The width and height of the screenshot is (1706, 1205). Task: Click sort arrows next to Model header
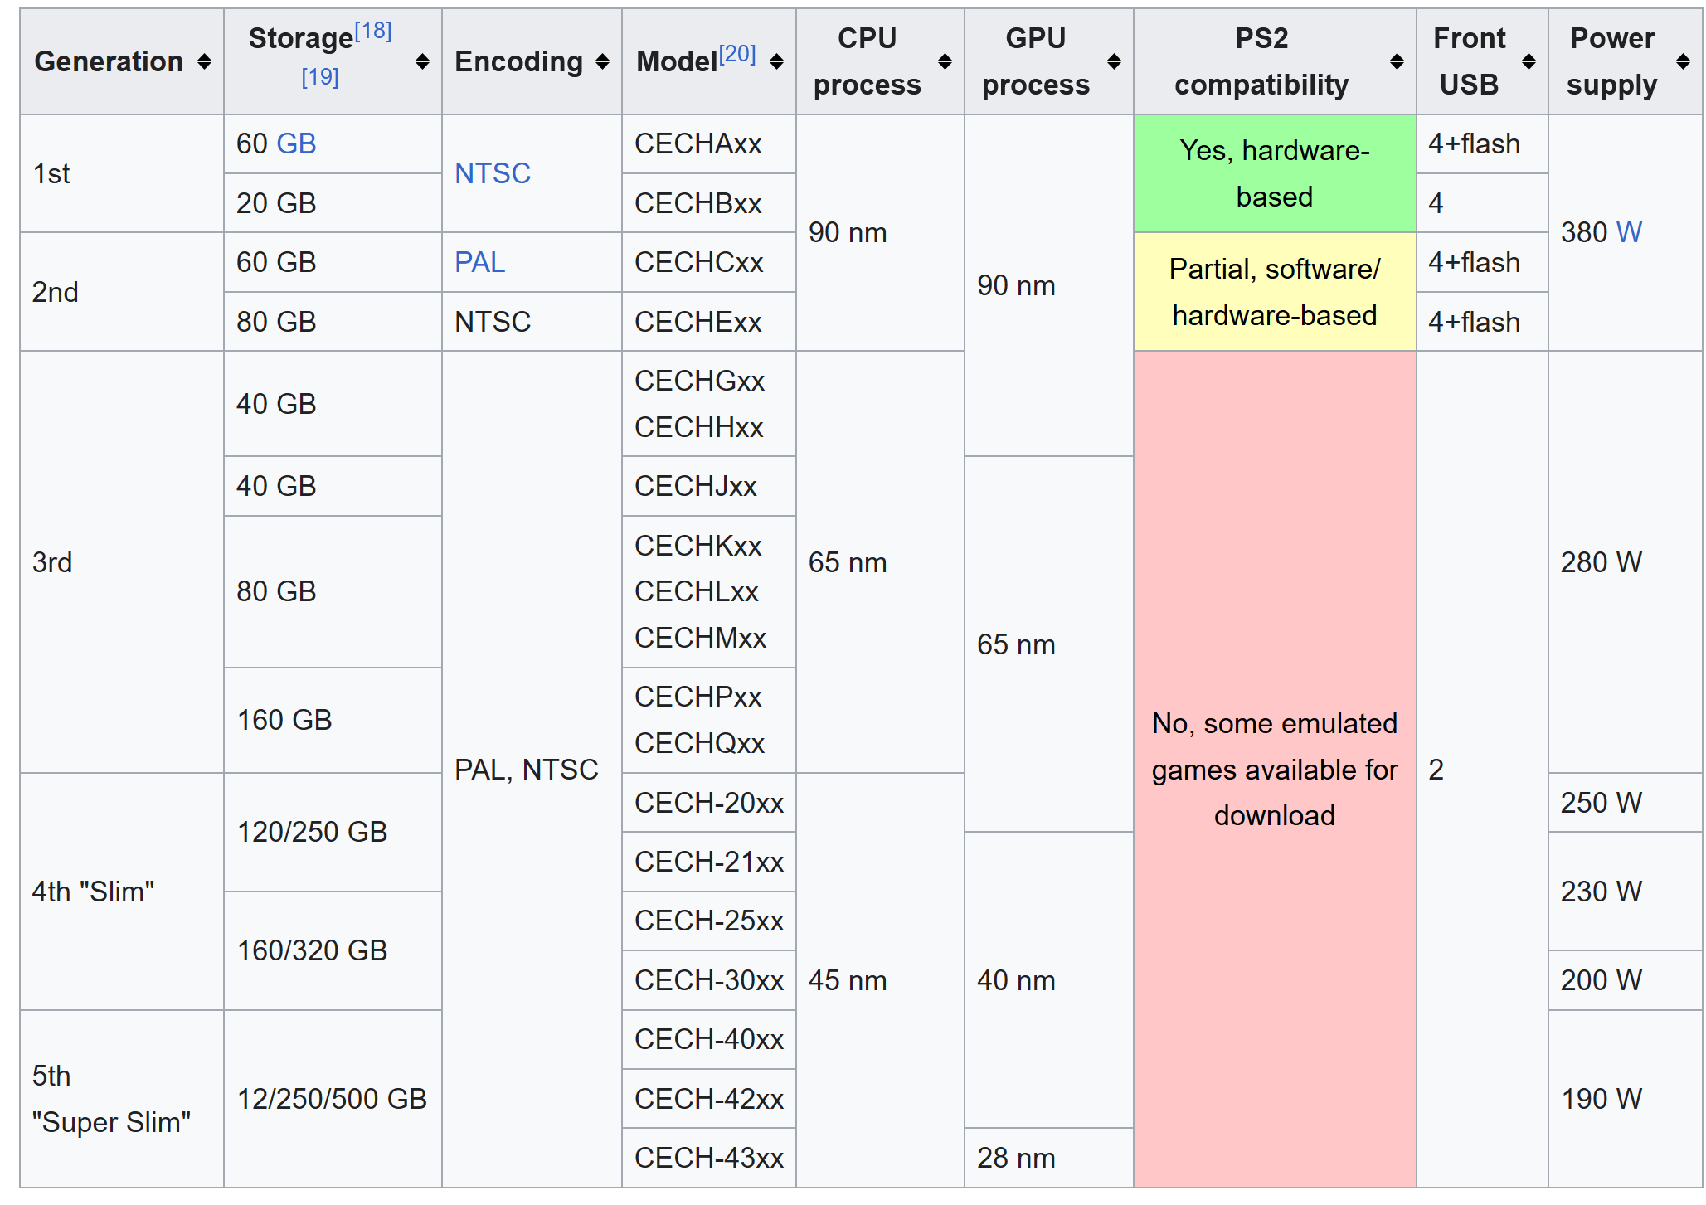tap(776, 61)
